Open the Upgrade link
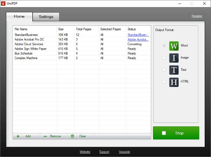Viewport: 211px width, 157px height. pyautogui.click(x=124, y=152)
